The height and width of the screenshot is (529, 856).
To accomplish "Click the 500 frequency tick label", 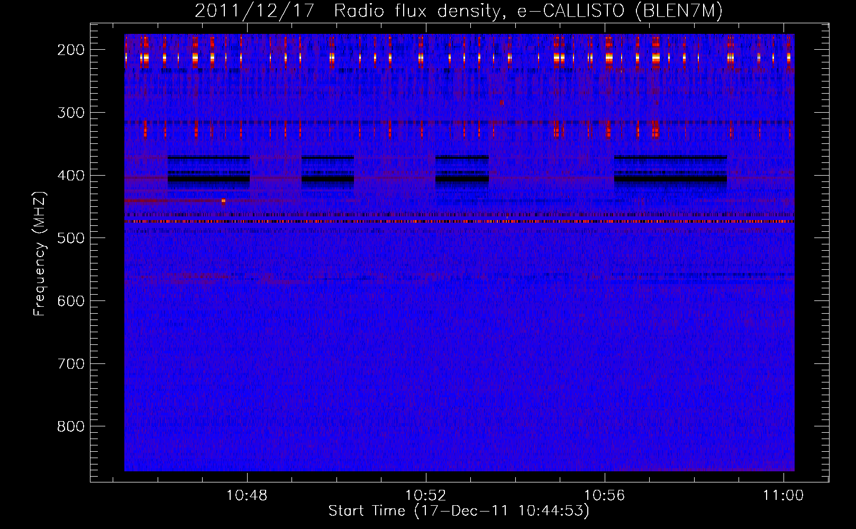I will (x=71, y=238).
